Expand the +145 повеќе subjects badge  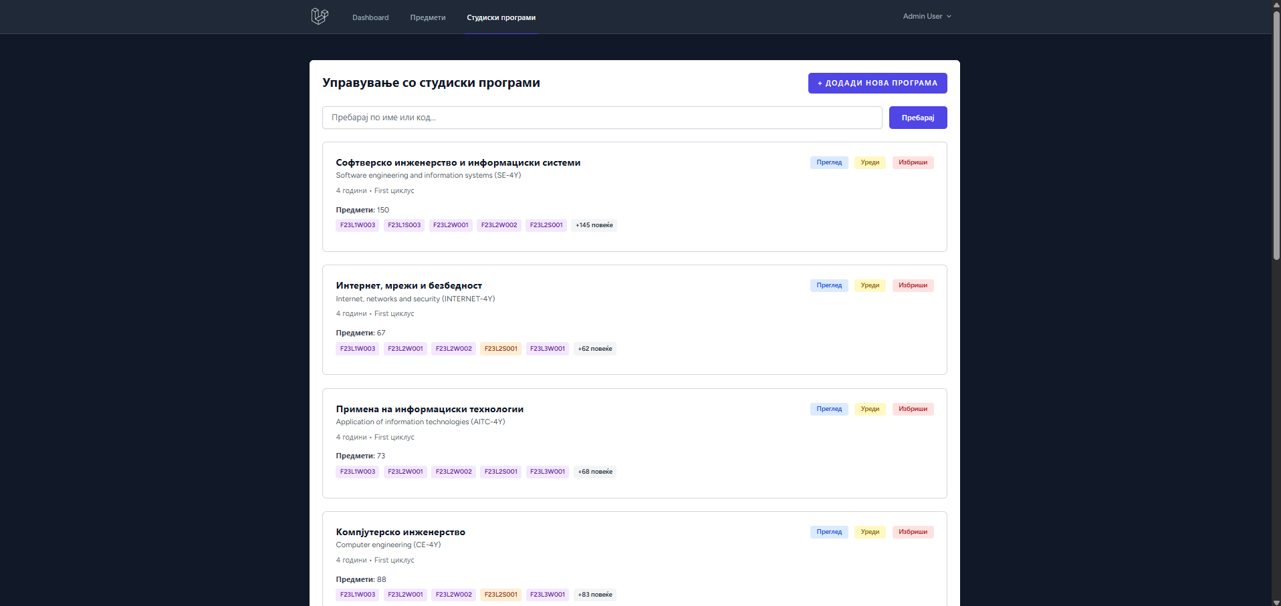(594, 225)
